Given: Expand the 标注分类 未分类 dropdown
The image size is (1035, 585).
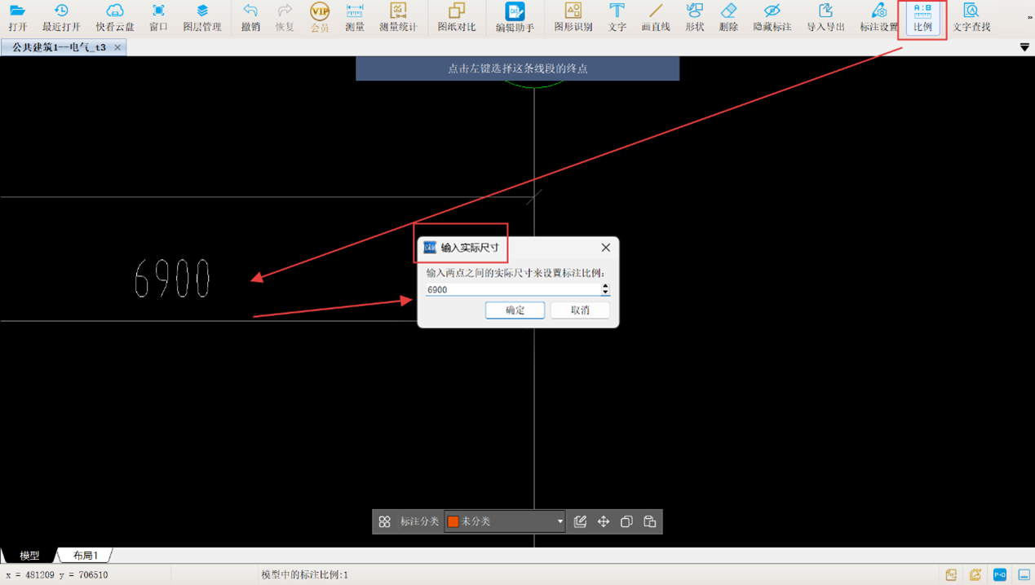Looking at the screenshot, I should pyautogui.click(x=560, y=521).
